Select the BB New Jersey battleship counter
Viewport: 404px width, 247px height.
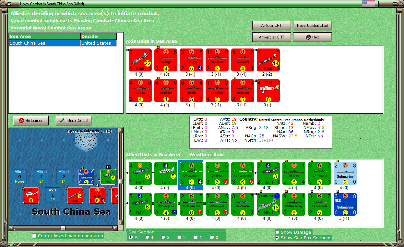click(x=294, y=204)
